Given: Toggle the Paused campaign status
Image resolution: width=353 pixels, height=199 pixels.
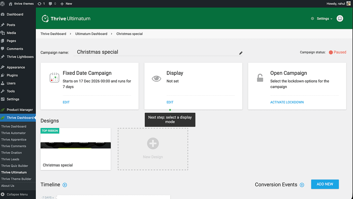Looking at the screenshot, I should coord(337,52).
